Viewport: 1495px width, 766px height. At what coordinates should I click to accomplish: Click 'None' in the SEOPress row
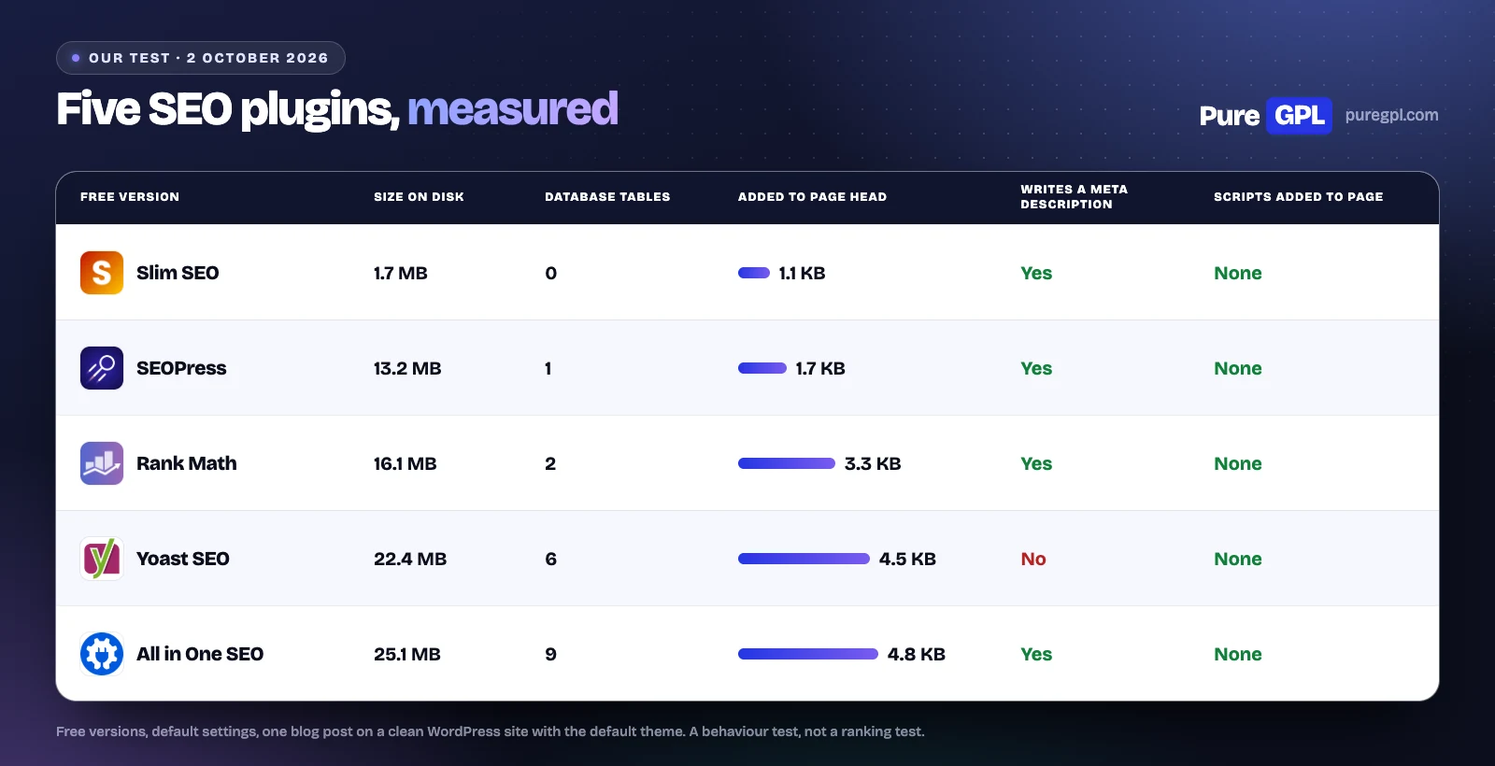click(x=1238, y=368)
